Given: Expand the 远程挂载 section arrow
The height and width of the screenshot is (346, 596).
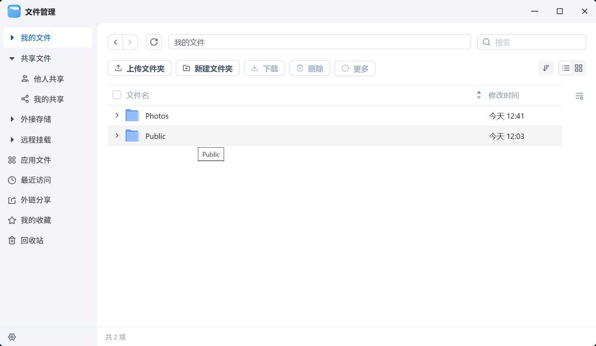Looking at the screenshot, I should click(x=12, y=140).
